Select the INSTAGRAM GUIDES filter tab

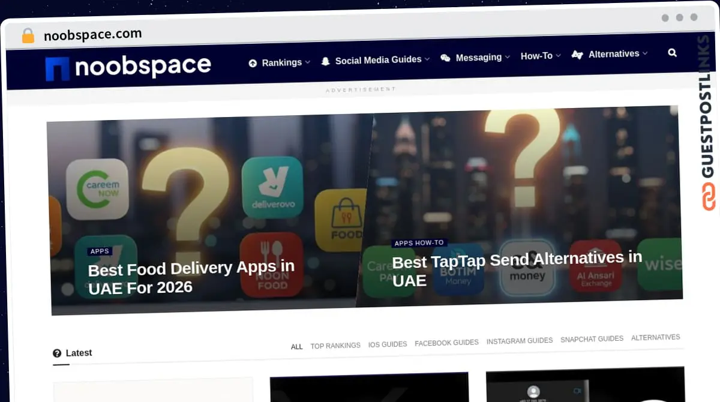[x=520, y=341]
